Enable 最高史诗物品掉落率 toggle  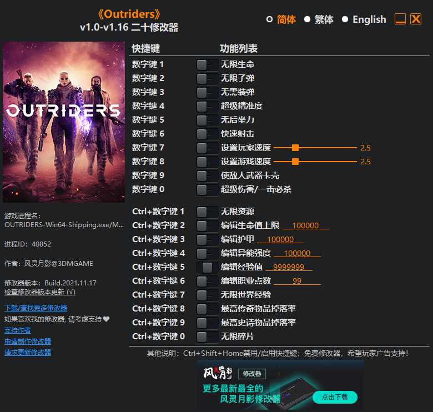tap(207, 323)
